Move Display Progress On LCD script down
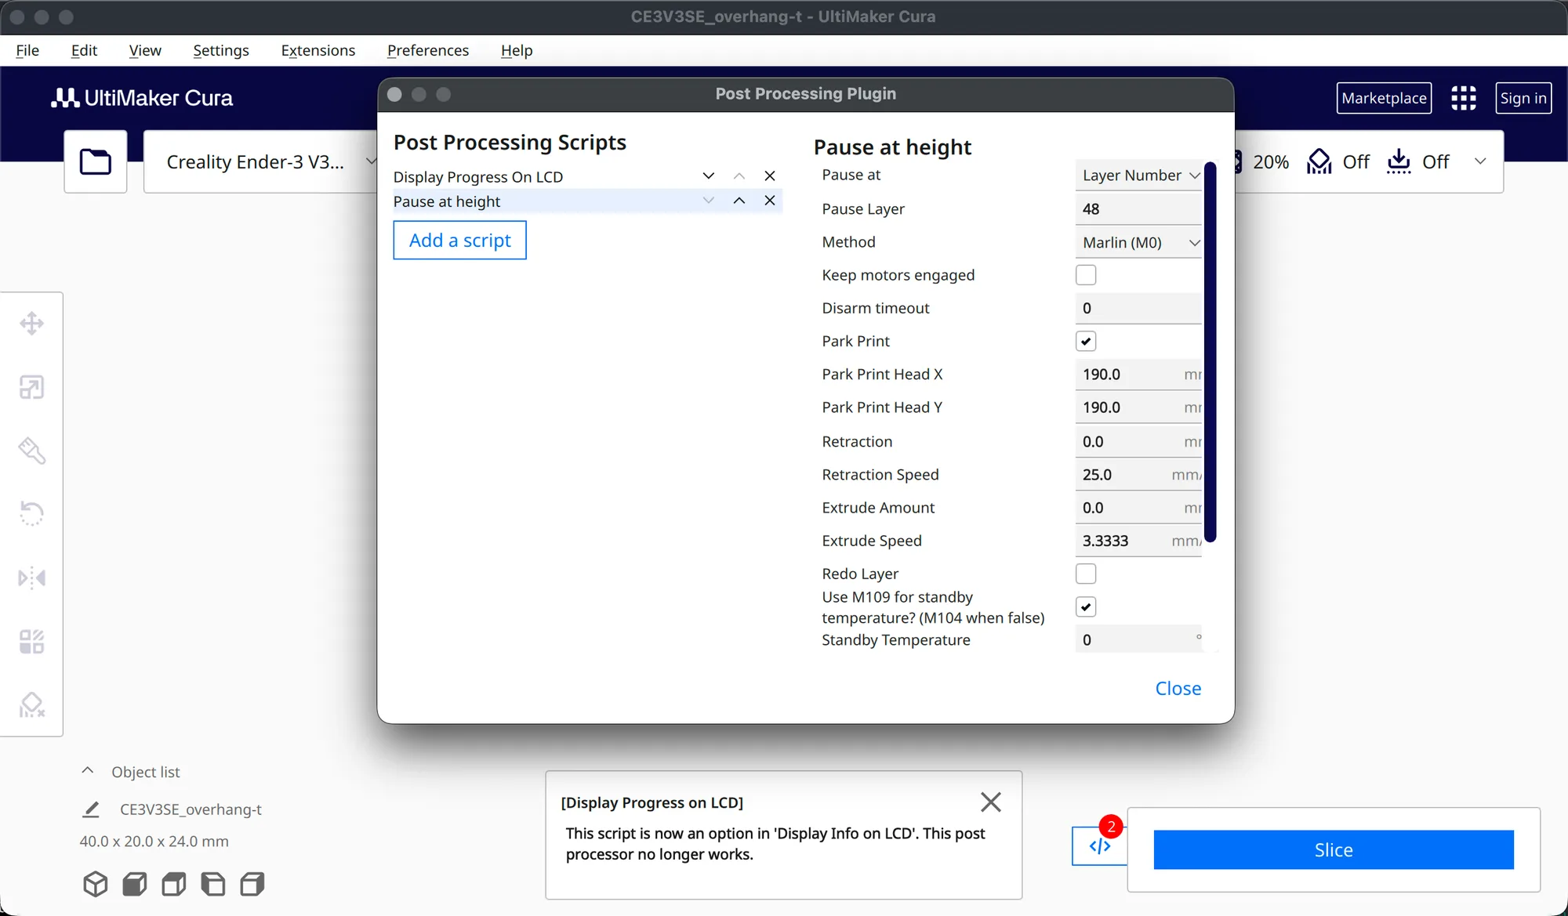This screenshot has height=916, width=1568. click(709, 176)
